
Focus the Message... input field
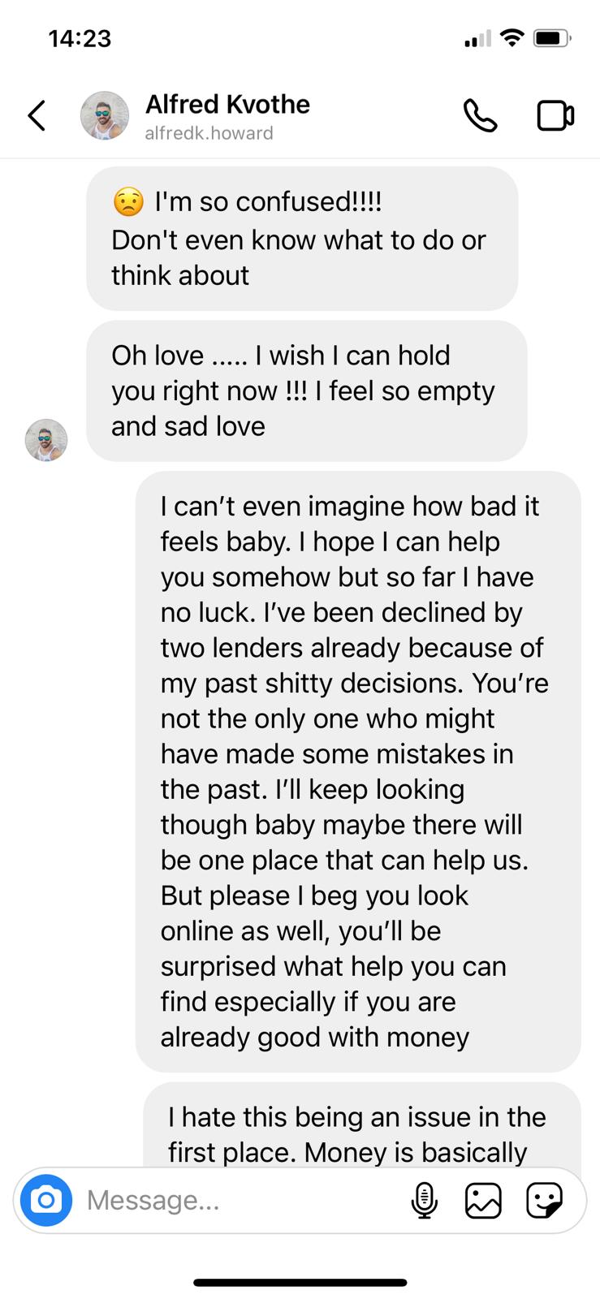click(244, 1200)
